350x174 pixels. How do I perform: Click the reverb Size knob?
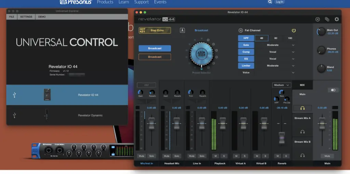point(282,92)
